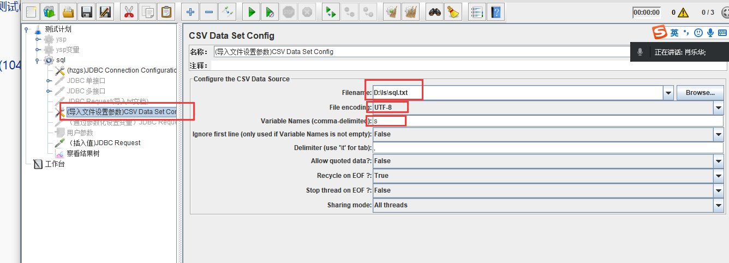Open the Ignore first line dropdown

719,134
